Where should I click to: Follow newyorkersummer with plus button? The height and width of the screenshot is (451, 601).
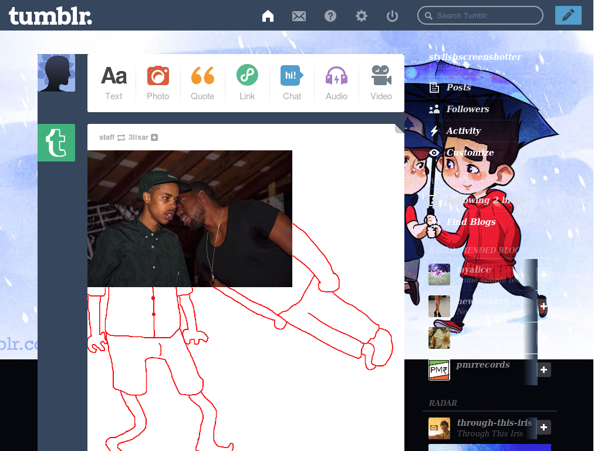pos(543,307)
